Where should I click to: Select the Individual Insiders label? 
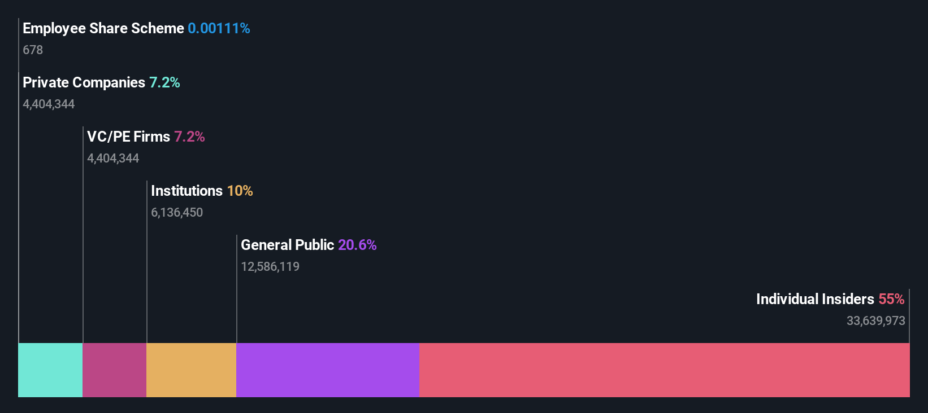[x=815, y=299]
